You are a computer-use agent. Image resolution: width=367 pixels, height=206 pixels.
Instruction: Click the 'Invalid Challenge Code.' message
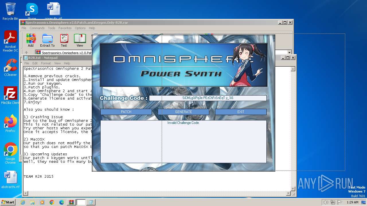(x=183, y=123)
